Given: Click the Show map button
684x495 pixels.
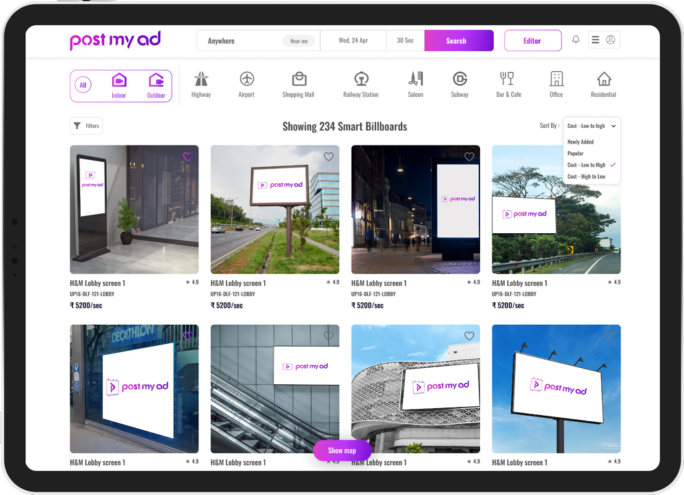Looking at the screenshot, I should coord(342,451).
